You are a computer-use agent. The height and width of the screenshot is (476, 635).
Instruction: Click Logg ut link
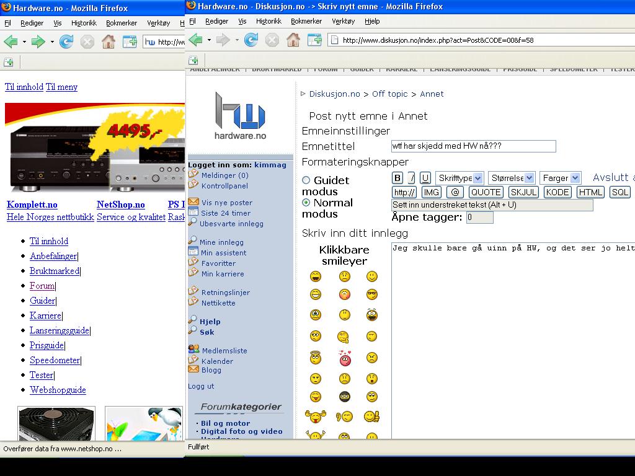pyautogui.click(x=201, y=386)
